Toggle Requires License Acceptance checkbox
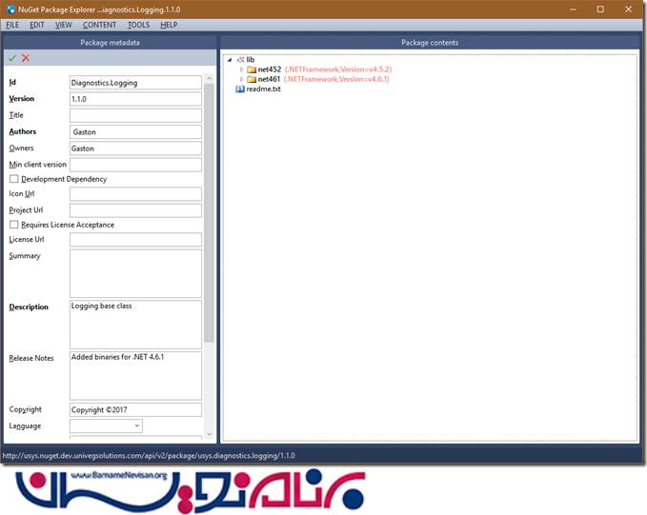Viewport: 647px width, 515px height. click(x=14, y=225)
